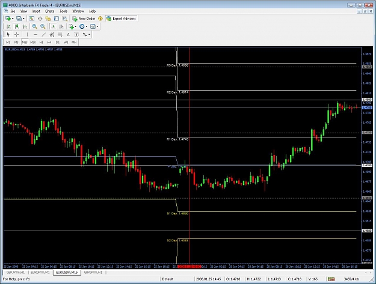Switch timeframe to M5
The height and width of the screenshot is (284, 376).
(16, 43)
